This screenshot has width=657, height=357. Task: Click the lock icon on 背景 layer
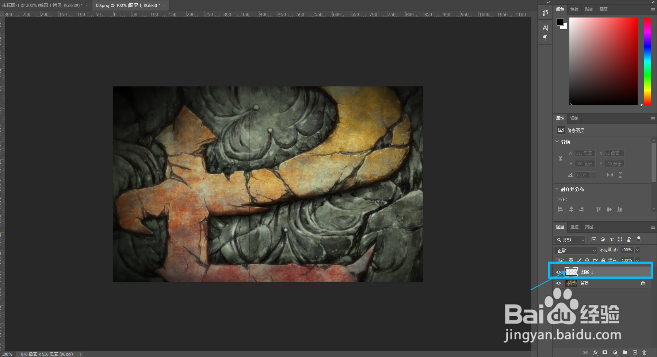coord(643,283)
